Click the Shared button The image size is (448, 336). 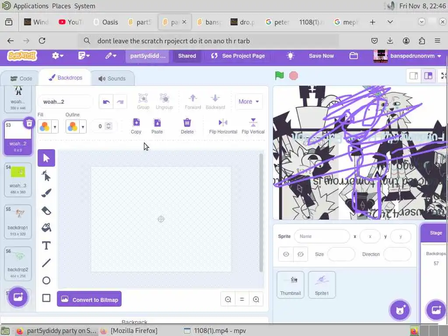point(187,56)
